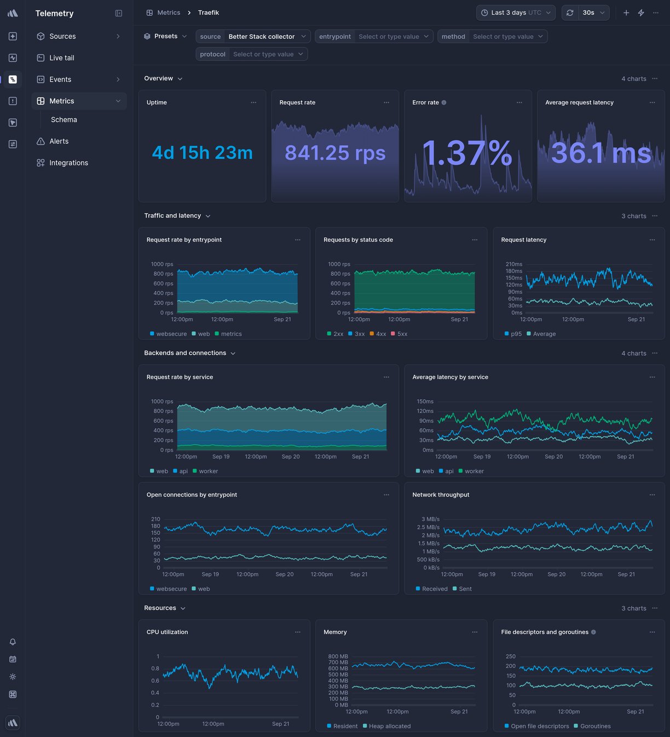Open Request rate chart options menu
This screenshot has height=737, width=670.
pyautogui.click(x=386, y=102)
